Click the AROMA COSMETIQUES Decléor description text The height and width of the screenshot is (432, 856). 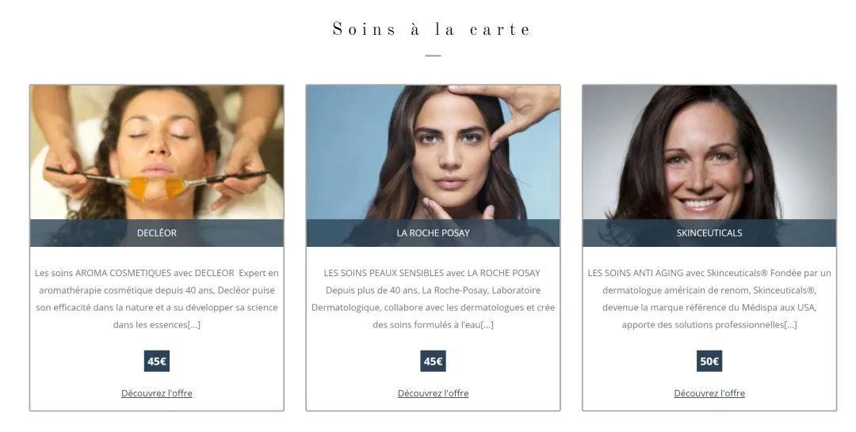pyautogui.click(x=157, y=298)
